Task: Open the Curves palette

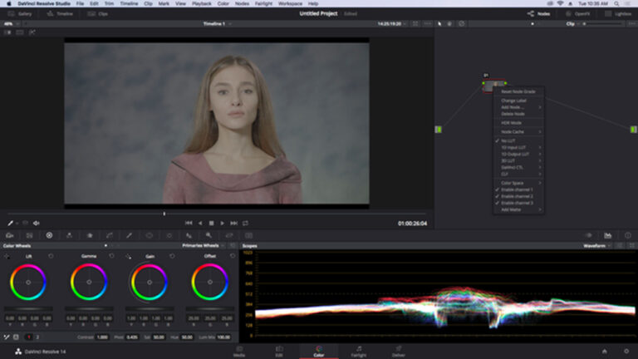Action: pos(110,235)
